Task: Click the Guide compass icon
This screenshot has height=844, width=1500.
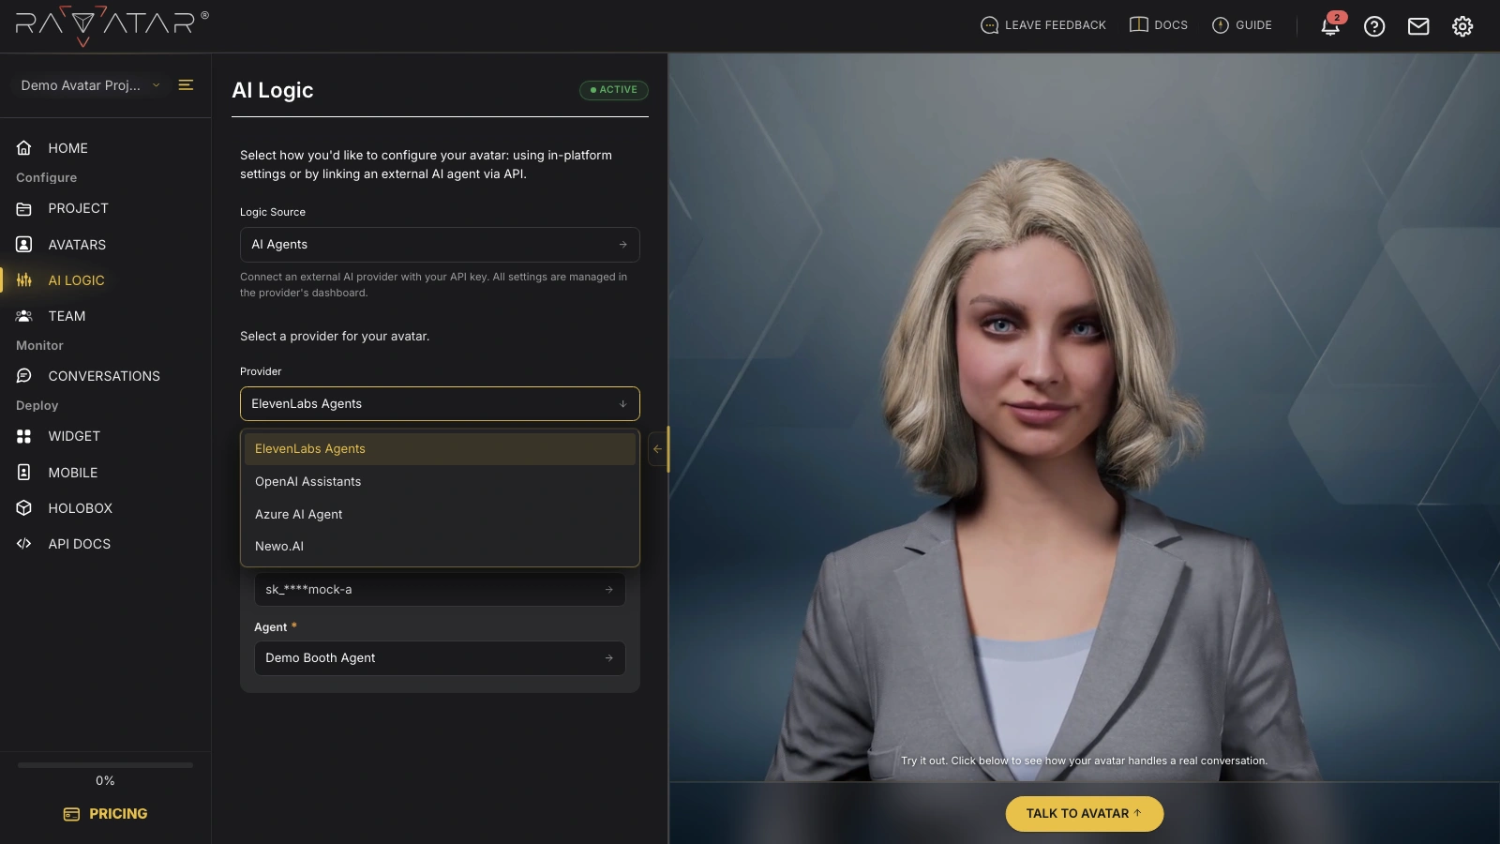Action: click(x=1220, y=25)
